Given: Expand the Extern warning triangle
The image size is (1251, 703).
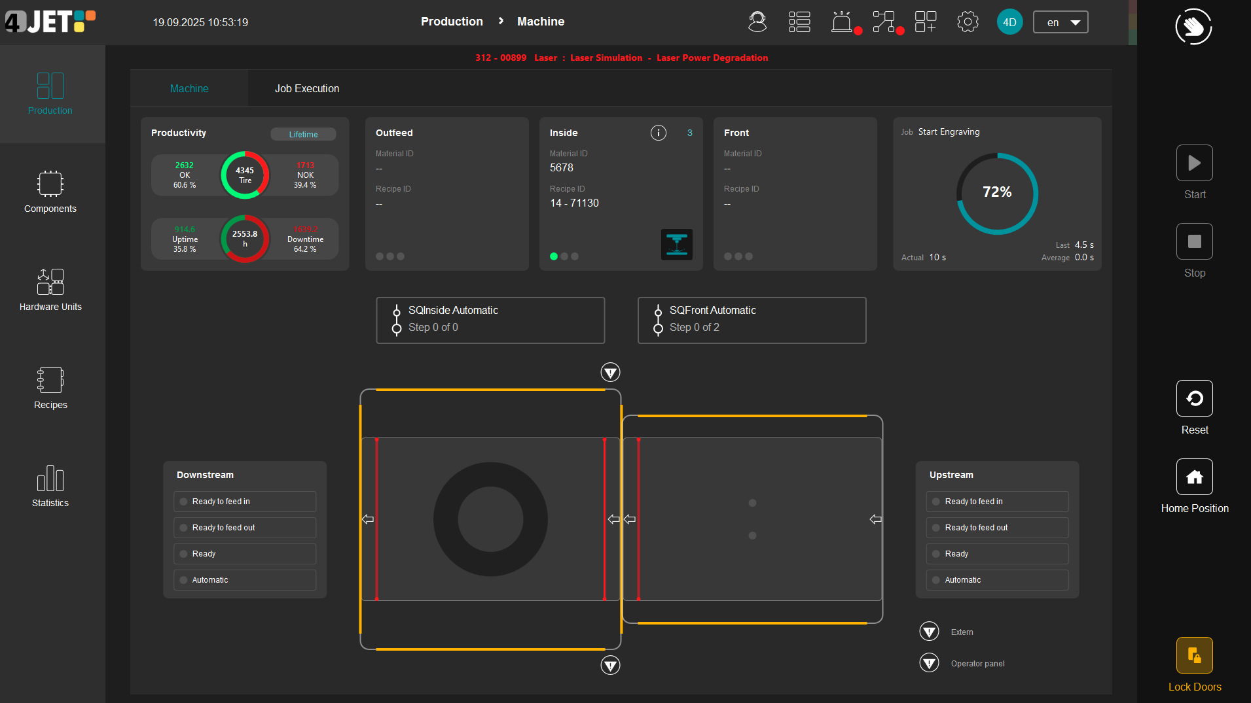Looking at the screenshot, I should 929,631.
